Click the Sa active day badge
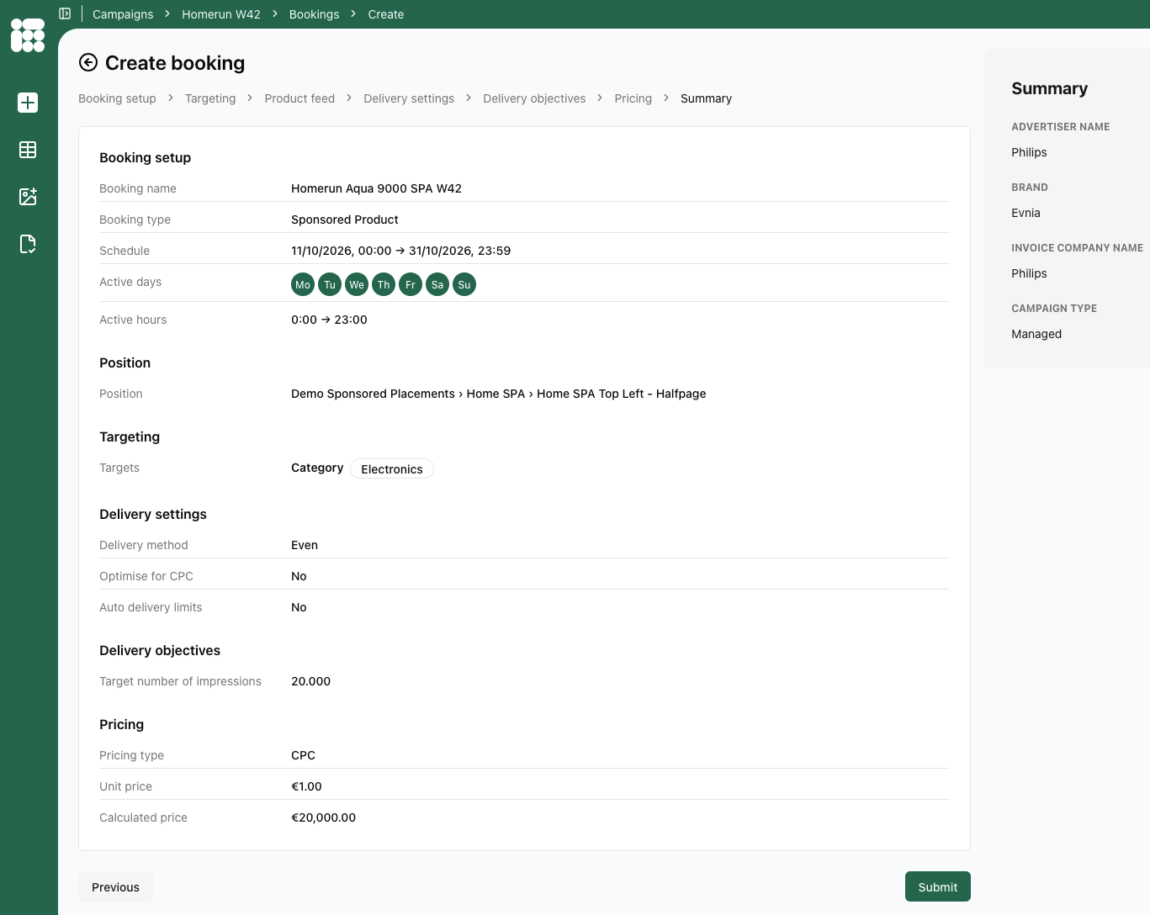The image size is (1150, 915). click(x=437, y=284)
